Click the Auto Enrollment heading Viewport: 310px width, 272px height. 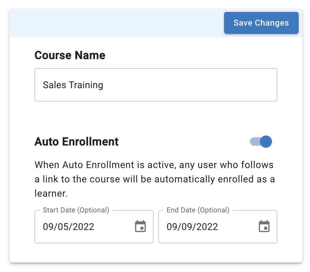point(76,142)
